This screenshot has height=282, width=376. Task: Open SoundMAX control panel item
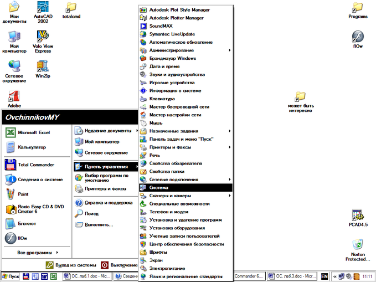pos(186,26)
